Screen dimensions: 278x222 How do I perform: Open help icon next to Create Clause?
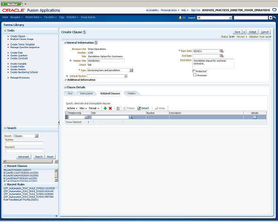point(84,32)
